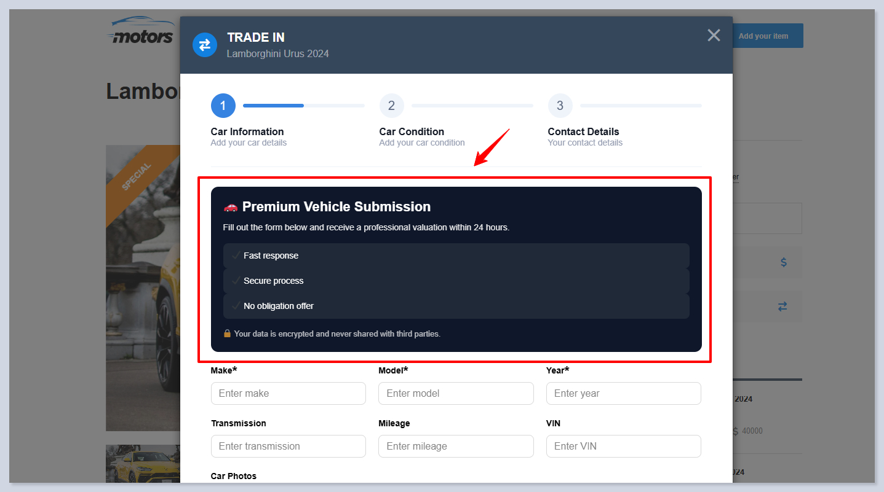The width and height of the screenshot is (884, 492).
Task: Click the checkmark next to Fast response
Action: click(236, 256)
